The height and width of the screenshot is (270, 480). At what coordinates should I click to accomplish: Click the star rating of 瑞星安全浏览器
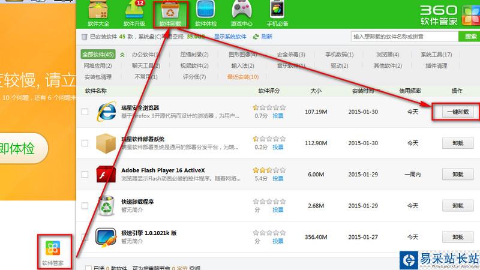click(x=269, y=107)
